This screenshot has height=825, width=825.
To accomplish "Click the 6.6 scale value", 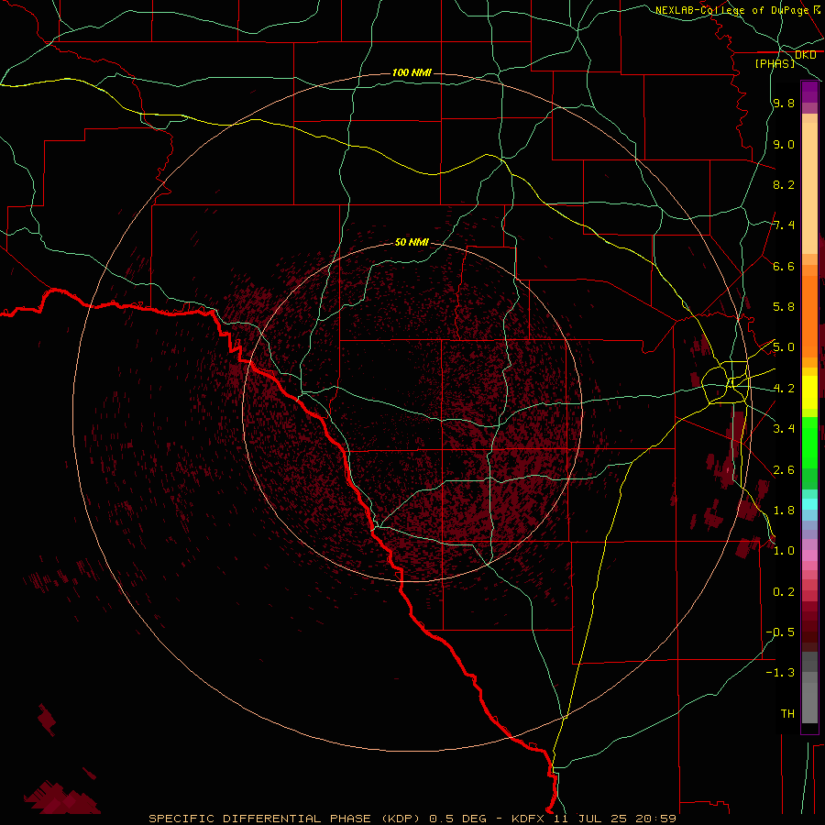I will pos(784,266).
